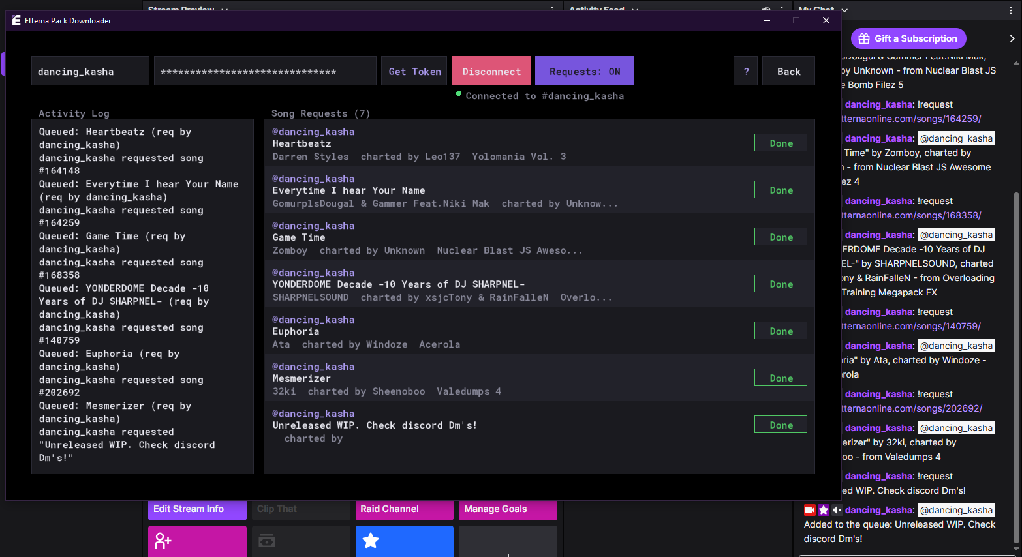
Task: Click the red Disconnect button
Action: 491,71
